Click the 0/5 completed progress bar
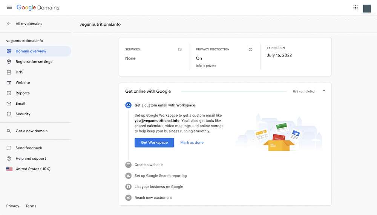Viewport: 377px width, 215px height. [234, 91]
